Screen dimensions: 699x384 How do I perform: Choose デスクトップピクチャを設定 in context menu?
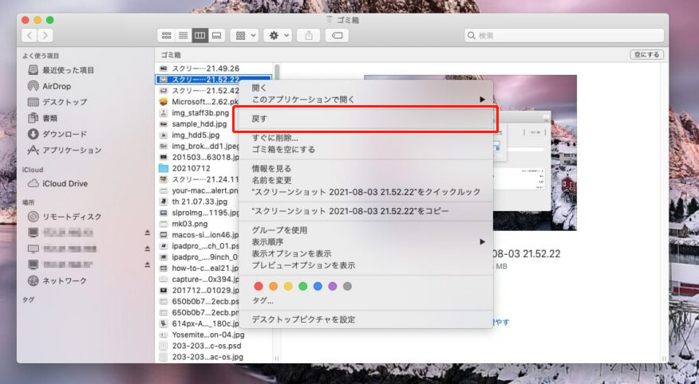click(x=365, y=319)
